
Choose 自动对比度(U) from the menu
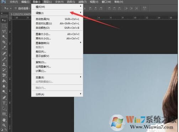(x=57, y=23)
